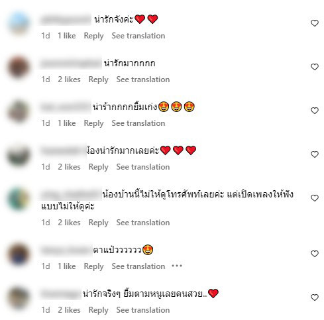Like the long comment about โทรศัพท์ with heart
This screenshot has height=320, width=324.
tap(315, 198)
